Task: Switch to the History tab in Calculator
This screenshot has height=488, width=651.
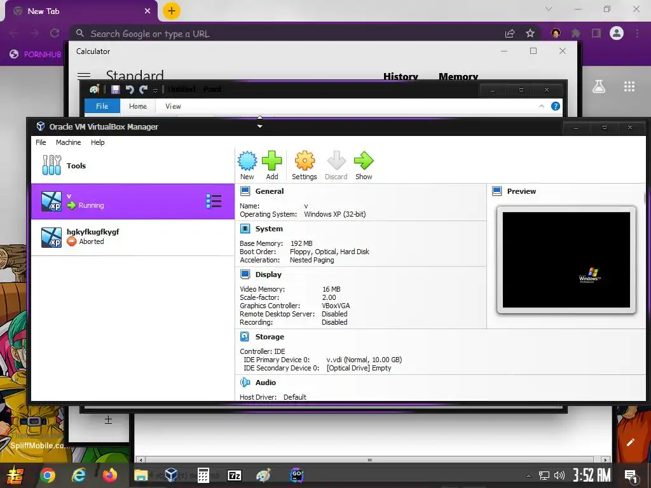Action: click(x=401, y=76)
